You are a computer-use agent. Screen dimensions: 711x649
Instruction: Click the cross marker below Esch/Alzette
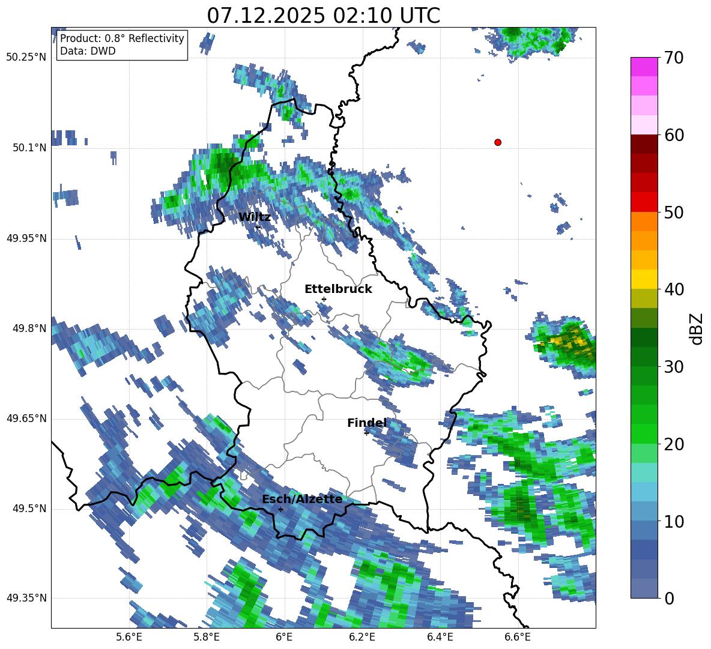[x=280, y=509]
